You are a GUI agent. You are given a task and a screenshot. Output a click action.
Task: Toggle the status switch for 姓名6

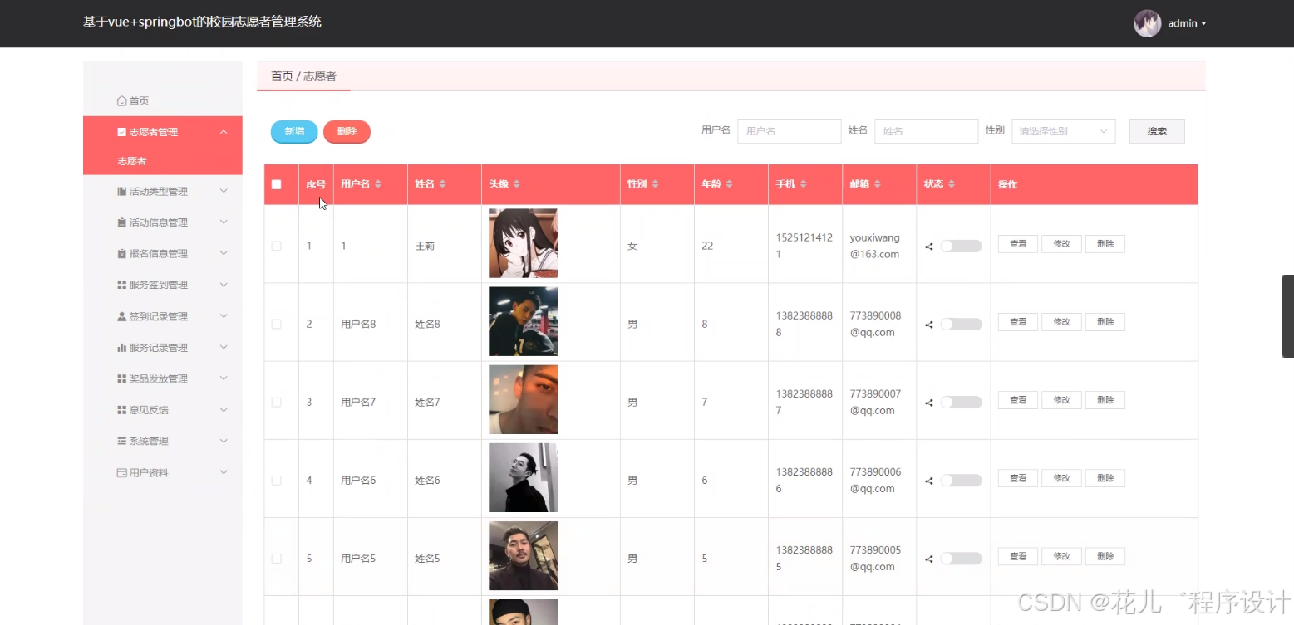[x=961, y=480]
